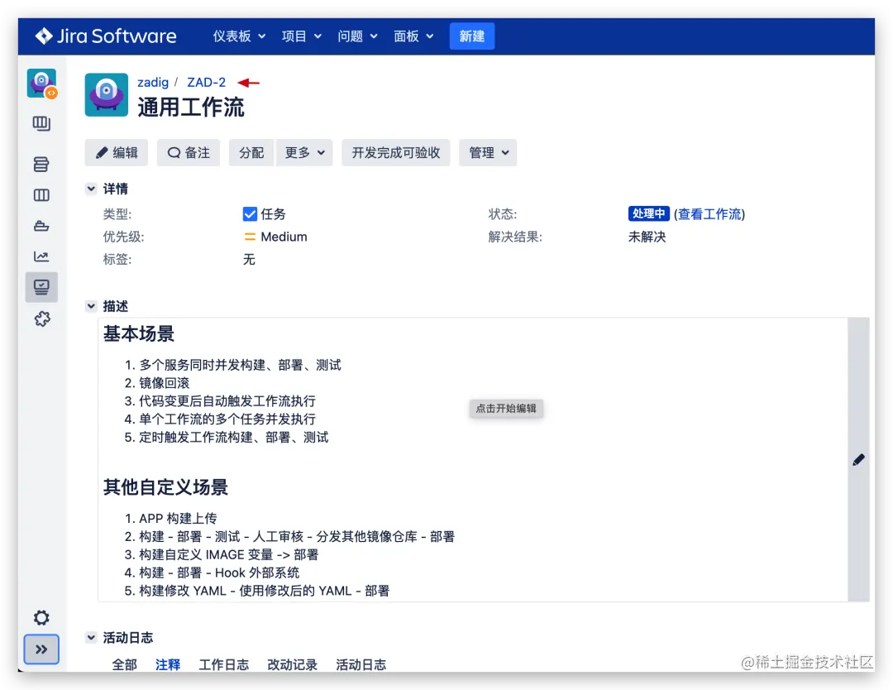The image size is (893, 690).
Task: Open the 管理 dropdown
Action: (487, 152)
